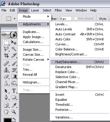Select the Healing Brush tool
110x122 pixels.
click(x=6, y=63)
